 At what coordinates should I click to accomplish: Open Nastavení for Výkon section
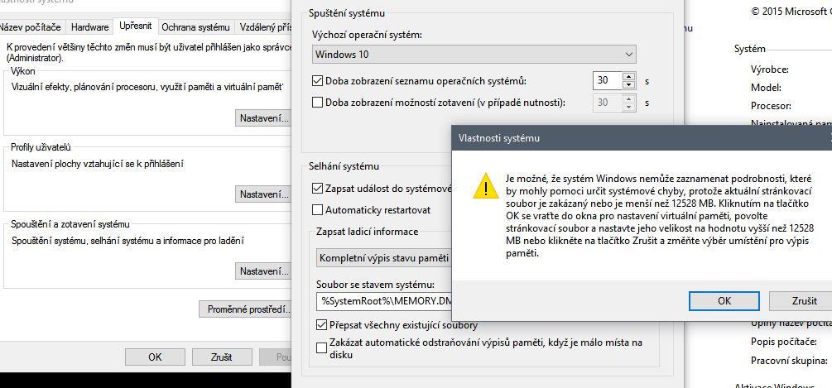(x=263, y=118)
